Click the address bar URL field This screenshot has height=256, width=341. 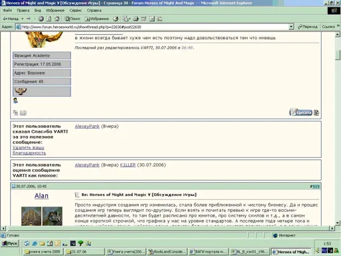point(155,27)
